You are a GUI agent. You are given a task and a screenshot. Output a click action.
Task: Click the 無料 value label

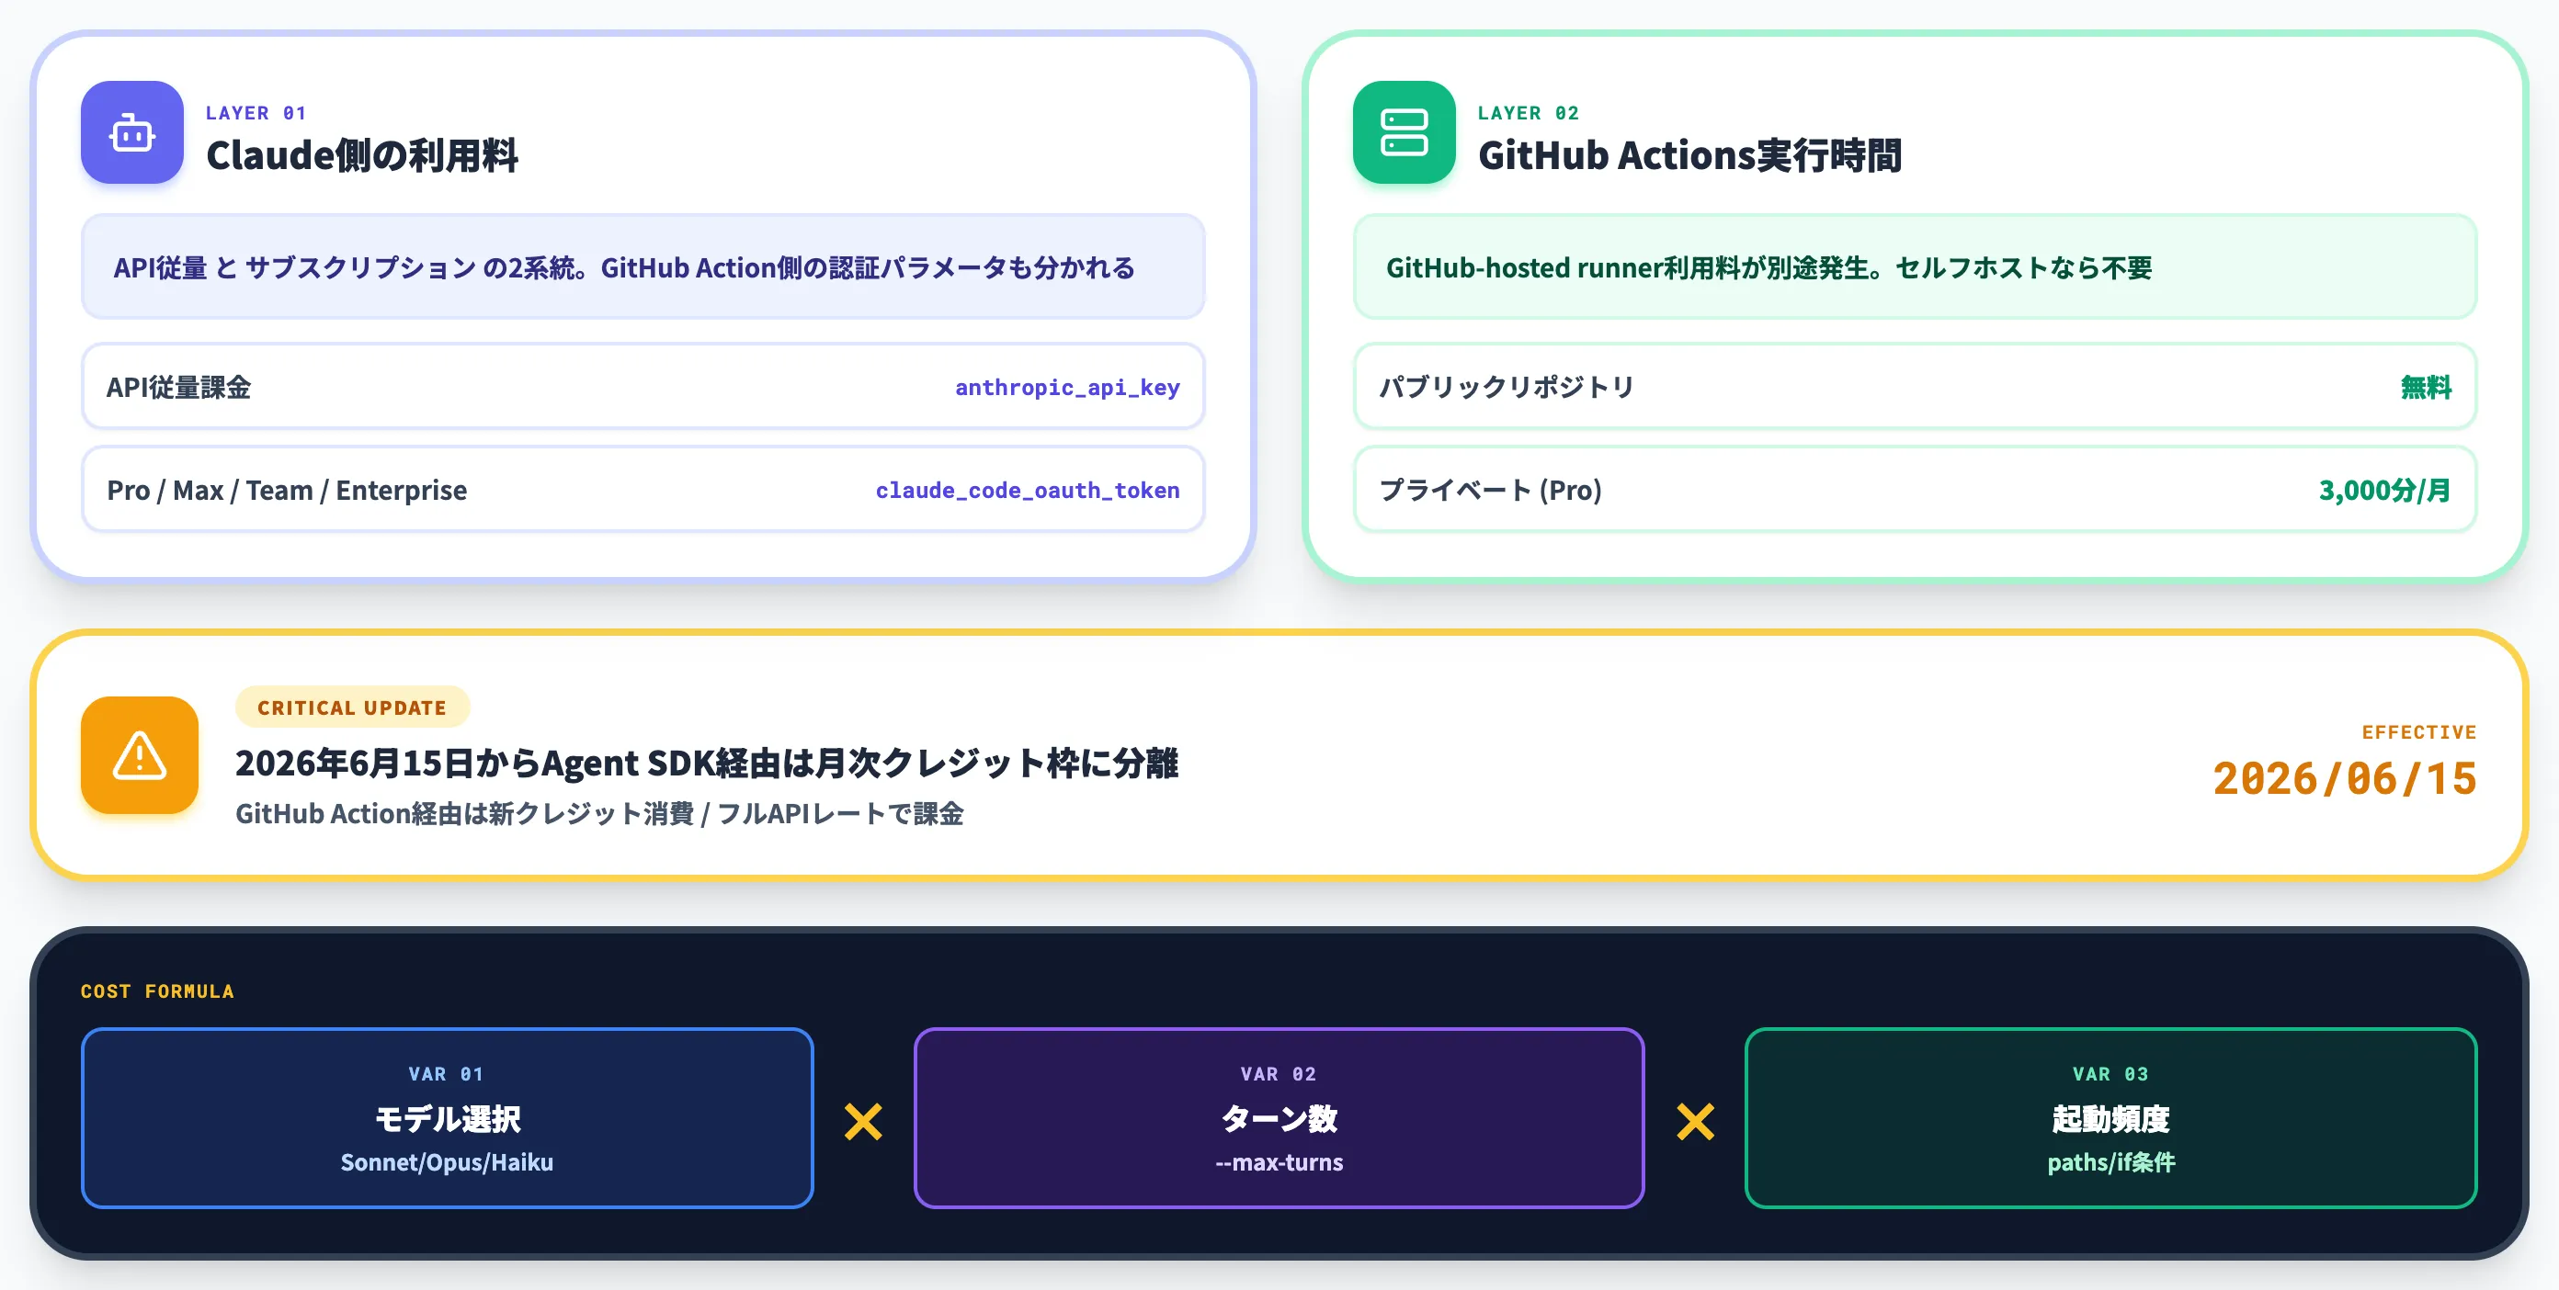tap(2425, 388)
